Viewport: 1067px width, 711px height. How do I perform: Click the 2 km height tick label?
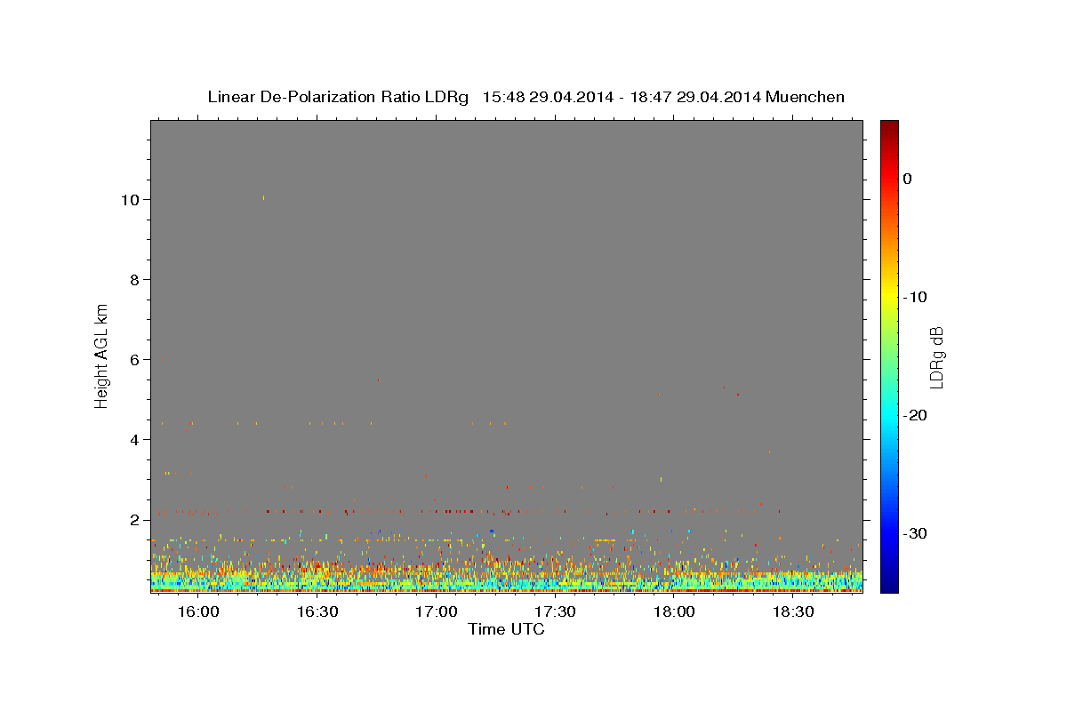(x=135, y=520)
